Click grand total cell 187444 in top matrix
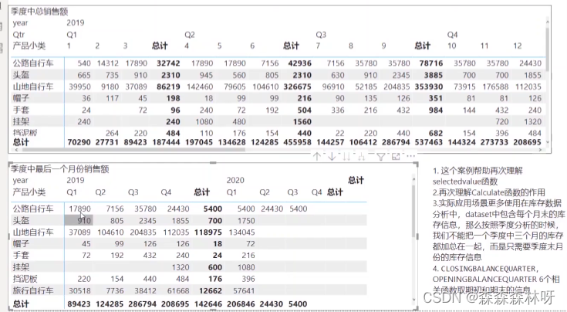 [166, 142]
